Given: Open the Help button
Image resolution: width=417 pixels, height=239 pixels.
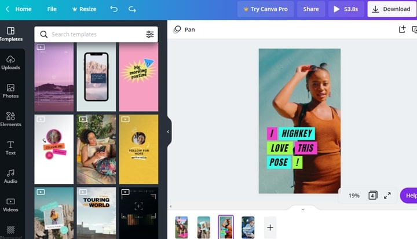Looking at the screenshot, I should click(409, 196).
